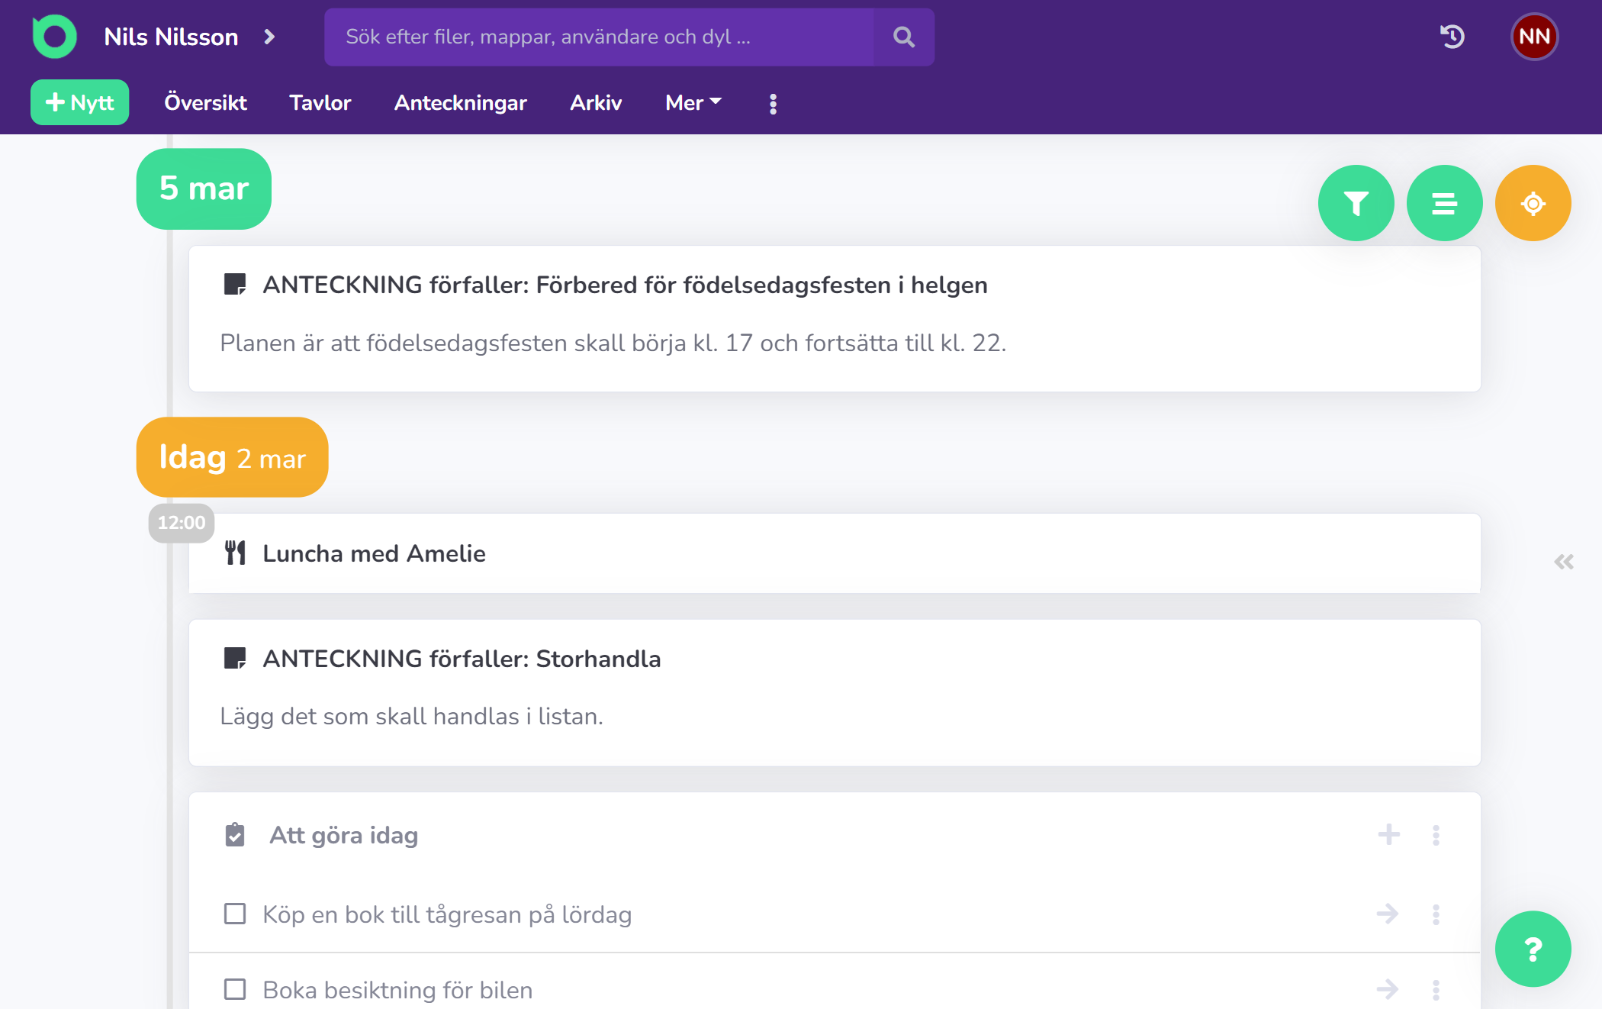Expand the Mer dropdown menu
Image resolution: width=1602 pixels, height=1009 pixels.
(693, 102)
